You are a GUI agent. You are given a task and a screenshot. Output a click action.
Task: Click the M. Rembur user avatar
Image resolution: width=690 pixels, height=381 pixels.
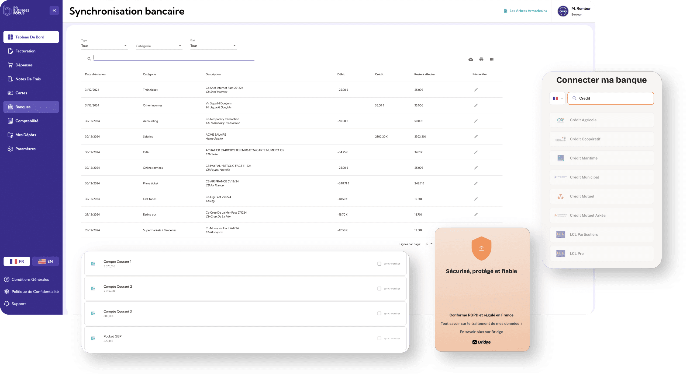[563, 11]
